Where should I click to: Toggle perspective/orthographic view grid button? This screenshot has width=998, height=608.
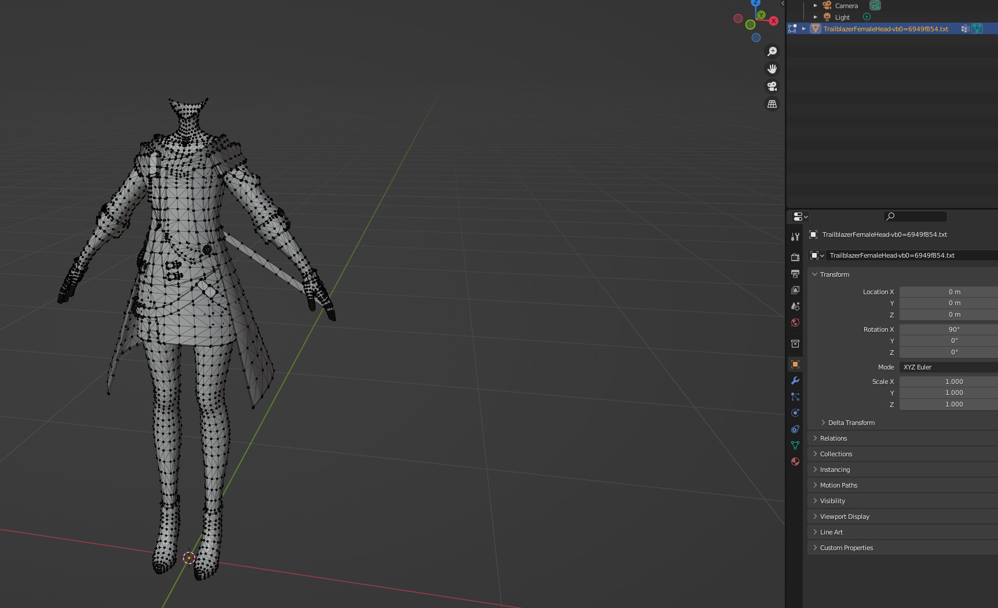772,104
